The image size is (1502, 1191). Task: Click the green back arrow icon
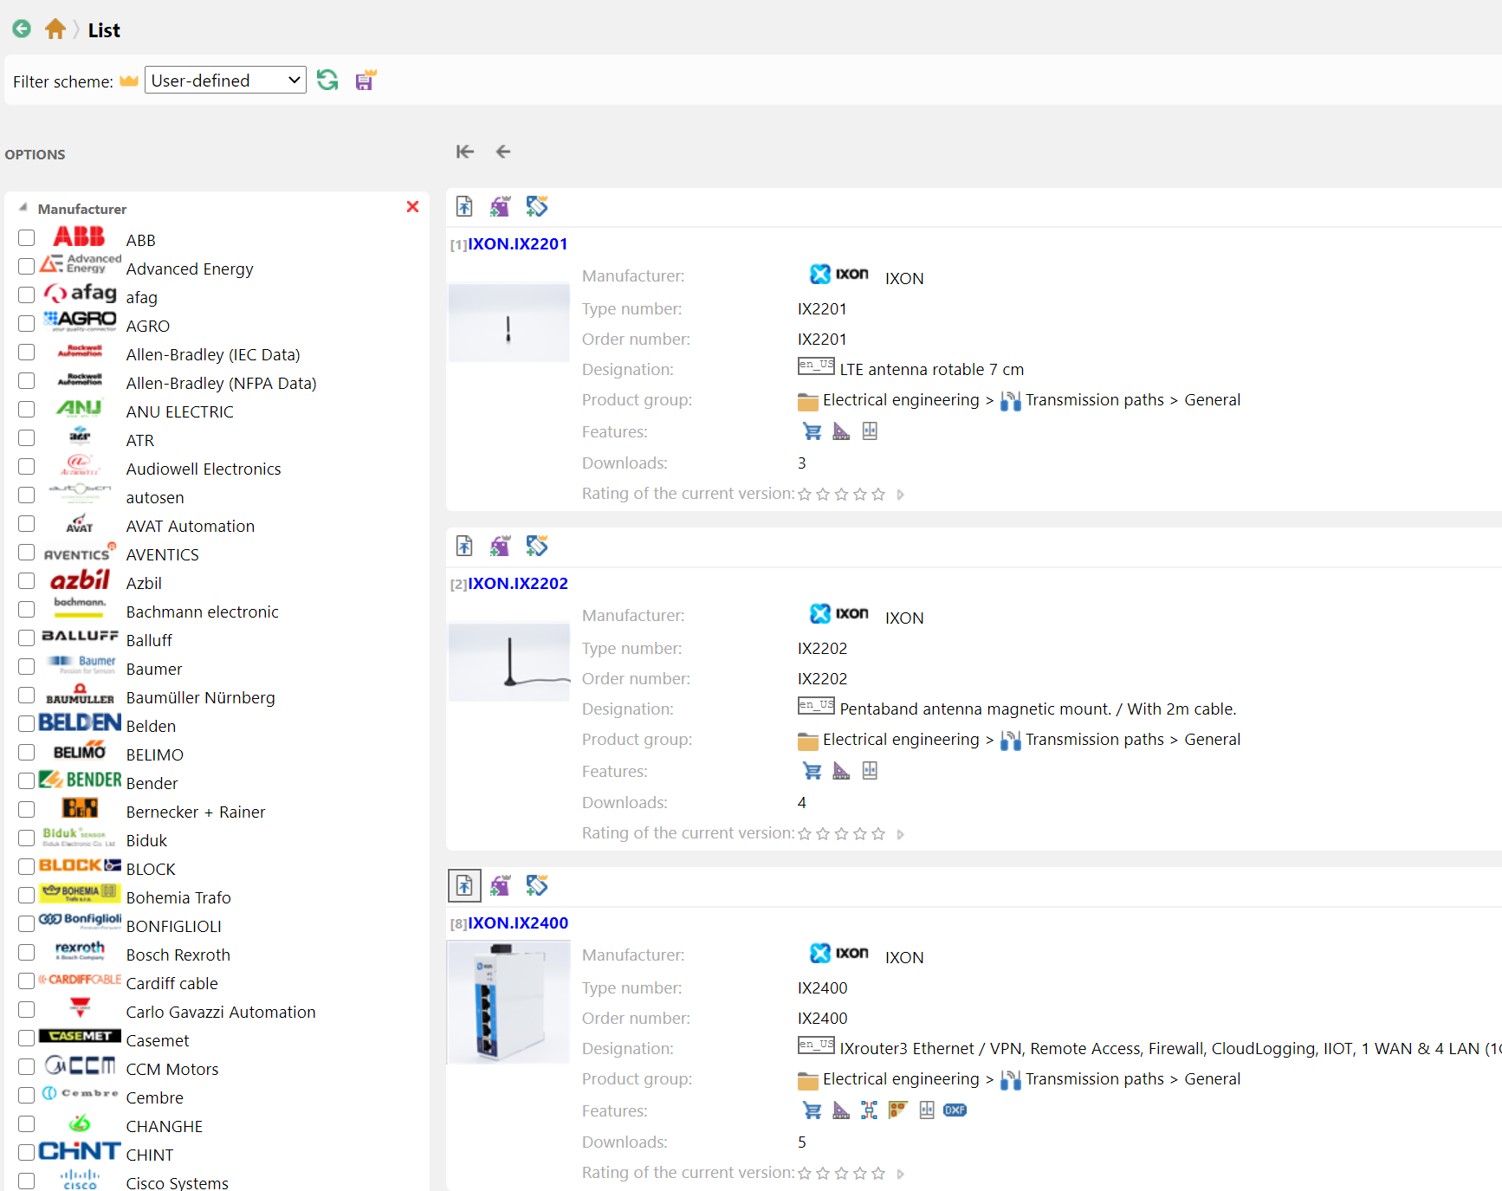tap(22, 29)
